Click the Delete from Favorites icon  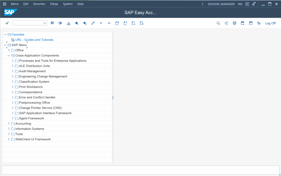click(x=85, y=23)
